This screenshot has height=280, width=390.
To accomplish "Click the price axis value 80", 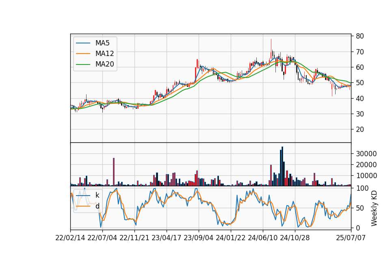I will [360, 36].
